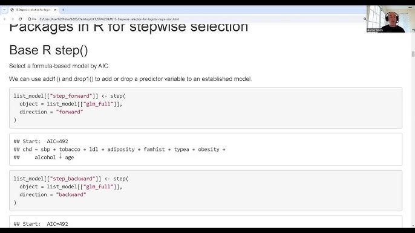
Task: Click the Base R step() heading
Action: click(x=48, y=50)
